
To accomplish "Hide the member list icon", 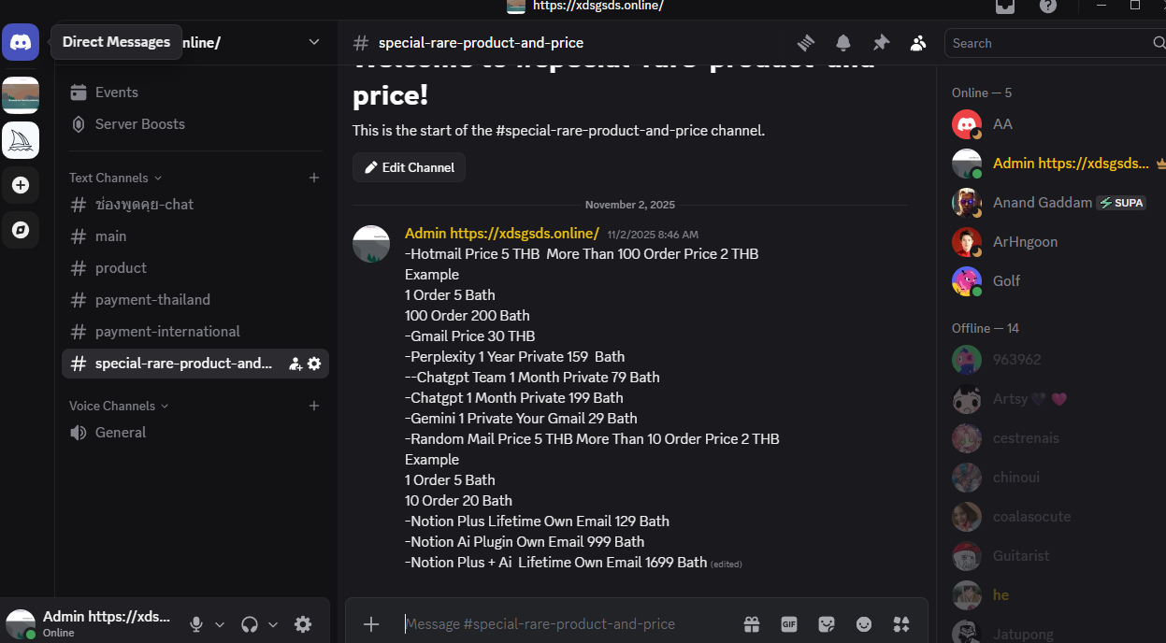I will [x=917, y=42].
